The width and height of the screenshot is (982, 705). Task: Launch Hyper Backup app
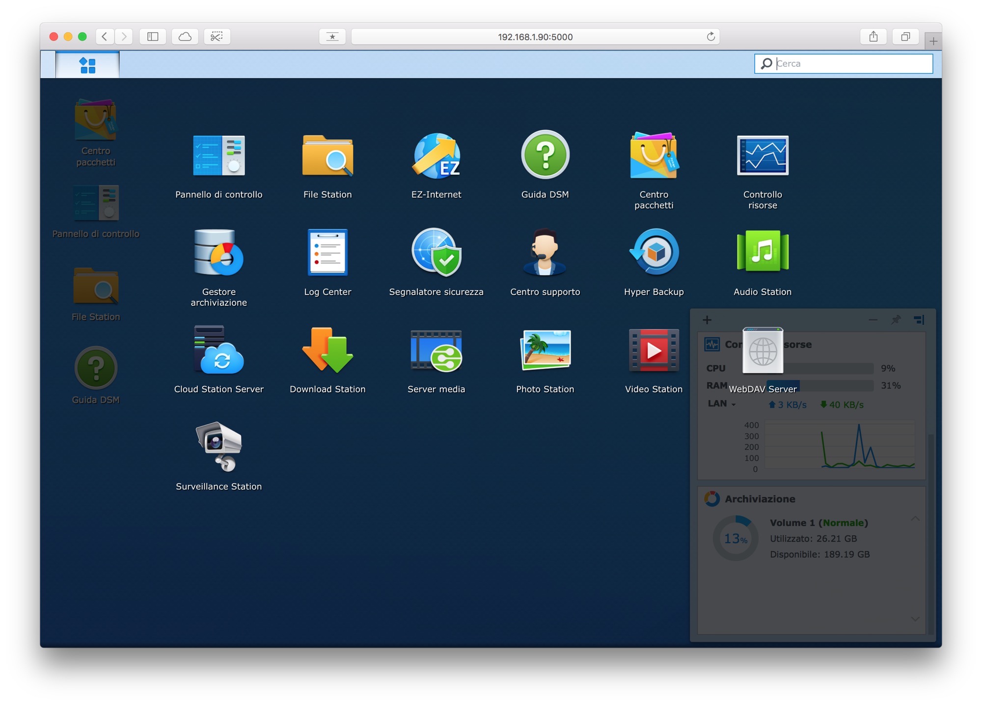pyautogui.click(x=654, y=253)
